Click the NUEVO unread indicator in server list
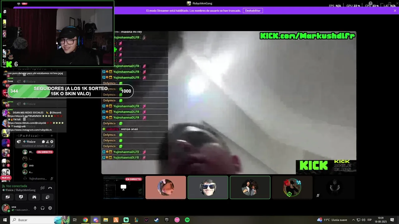The height and width of the screenshot is (224, 399). 6,178
